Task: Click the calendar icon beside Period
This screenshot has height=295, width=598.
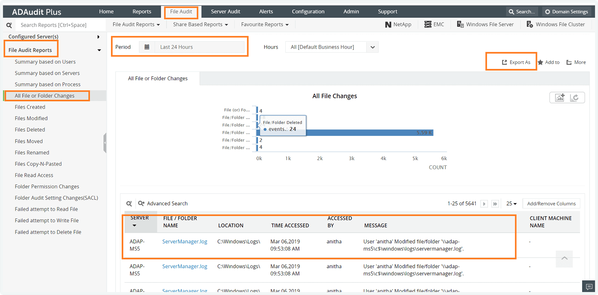Action: [147, 47]
